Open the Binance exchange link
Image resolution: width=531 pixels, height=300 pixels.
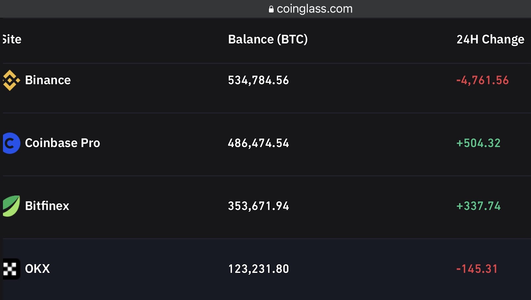tap(48, 80)
